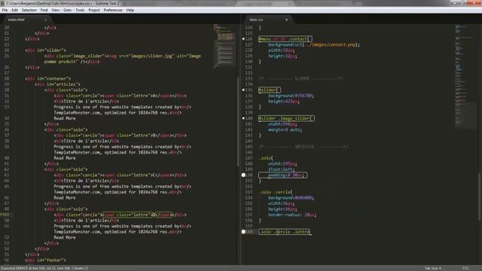
Task: Click the gutter marker on line 126
Action: click(x=243, y=39)
